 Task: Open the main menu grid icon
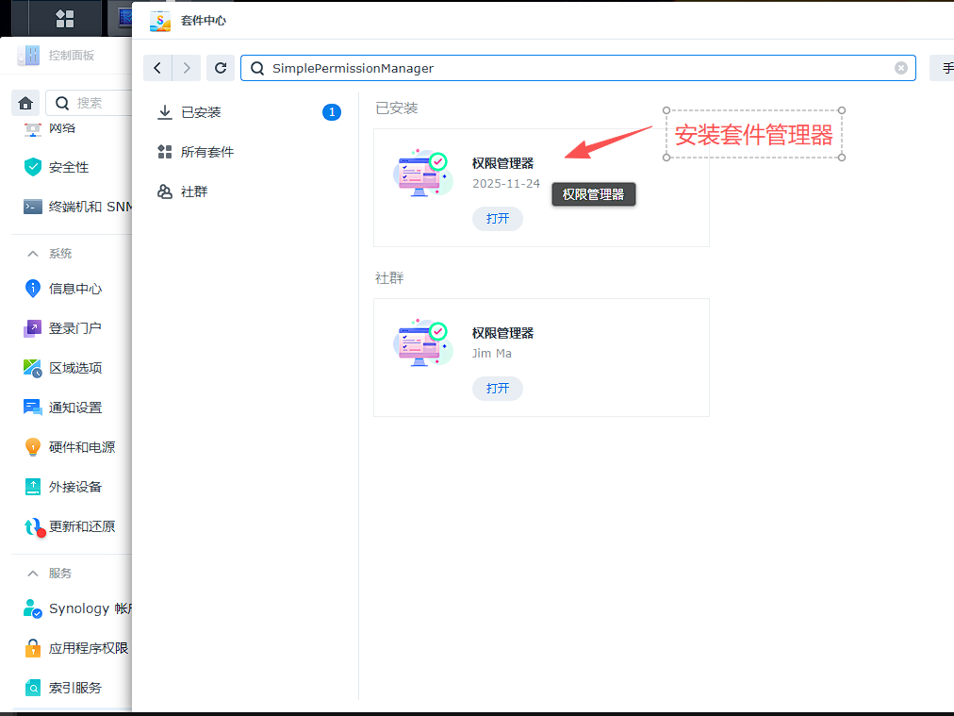[x=65, y=19]
